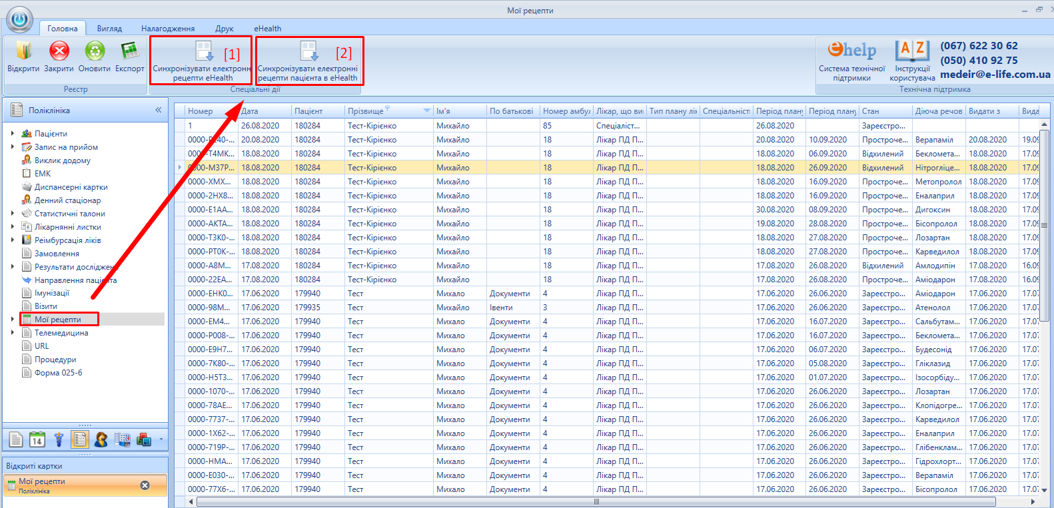This screenshot has height=508, width=1054.
Task: Sort by the Стан column header
Action: 885,111
